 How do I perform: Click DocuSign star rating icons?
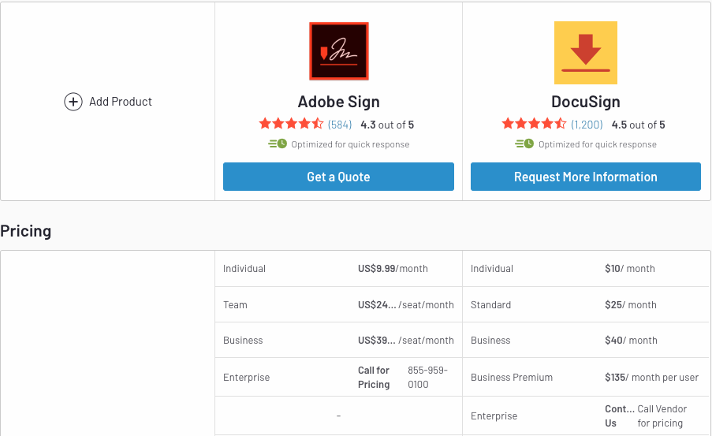[x=534, y=124]
